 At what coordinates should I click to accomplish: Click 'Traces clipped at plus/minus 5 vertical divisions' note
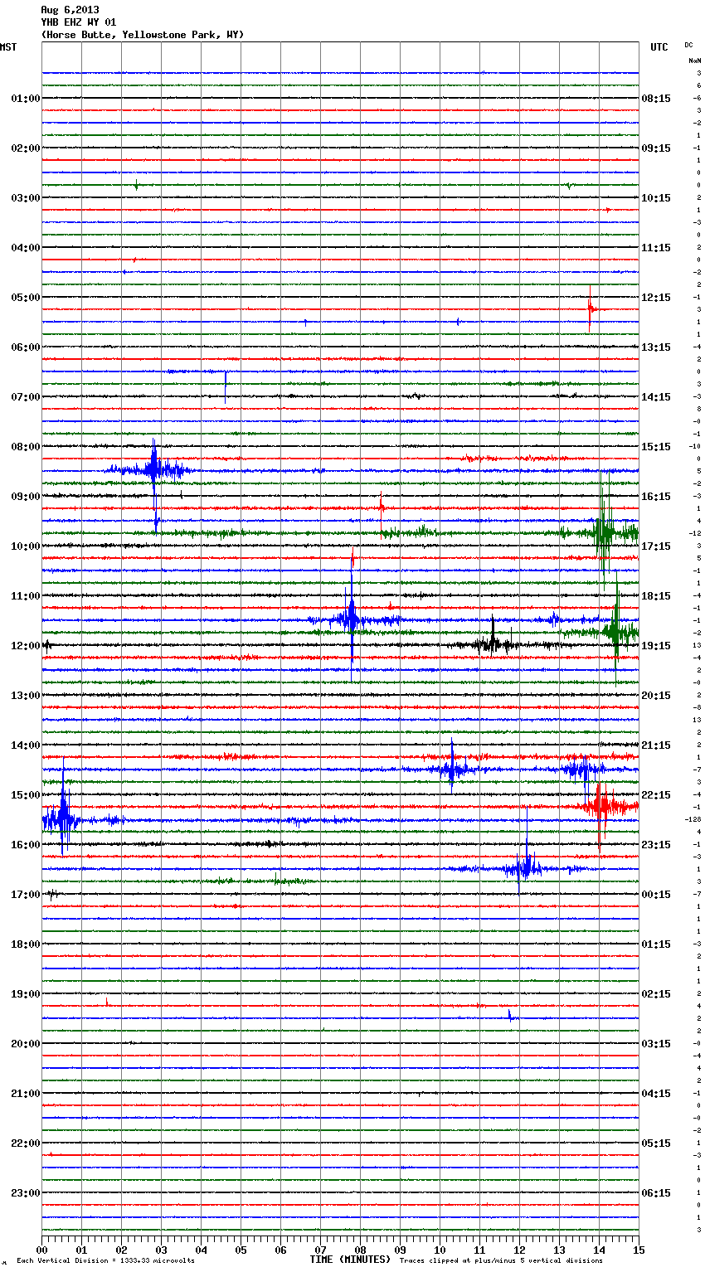[x=501, y=1261]
